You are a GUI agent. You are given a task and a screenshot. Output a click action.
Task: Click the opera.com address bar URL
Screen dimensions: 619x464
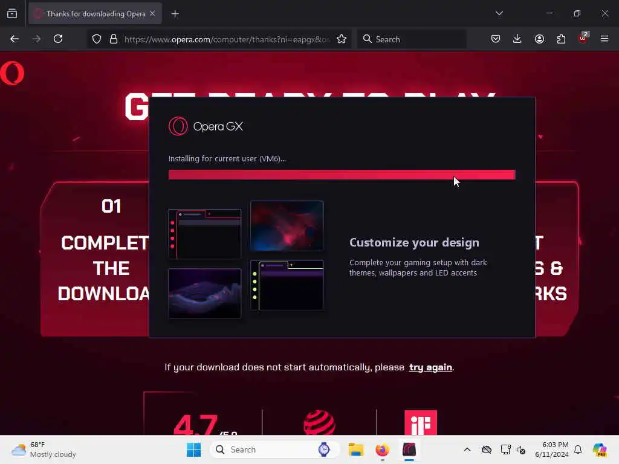227,39
